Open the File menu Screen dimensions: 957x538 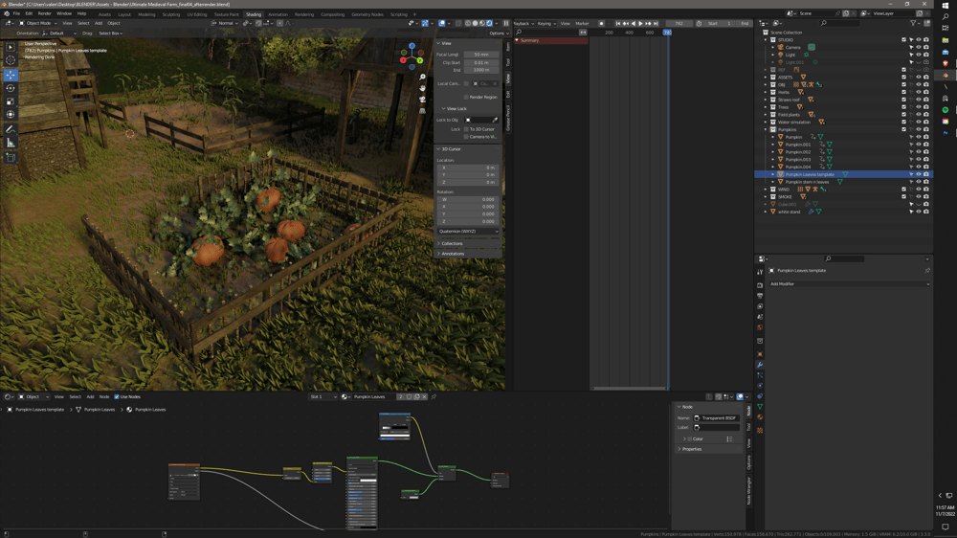tap(16, 13)
